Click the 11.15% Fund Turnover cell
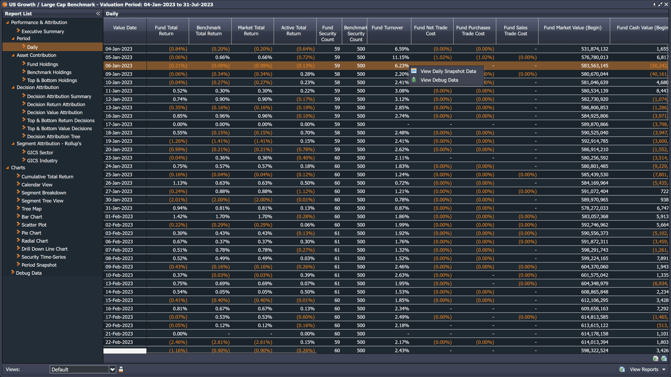The width and height of the screenshot is (671, 377). pos(389,57)
